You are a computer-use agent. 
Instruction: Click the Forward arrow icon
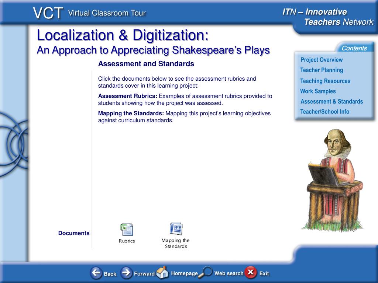coord(126,273)
